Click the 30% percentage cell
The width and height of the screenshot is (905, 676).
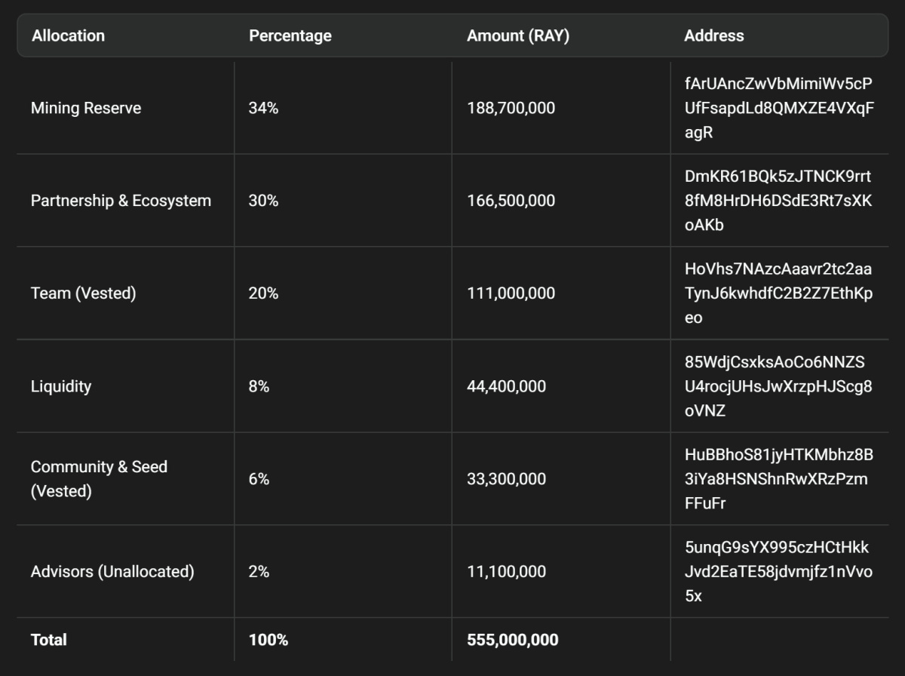[263, 201]
